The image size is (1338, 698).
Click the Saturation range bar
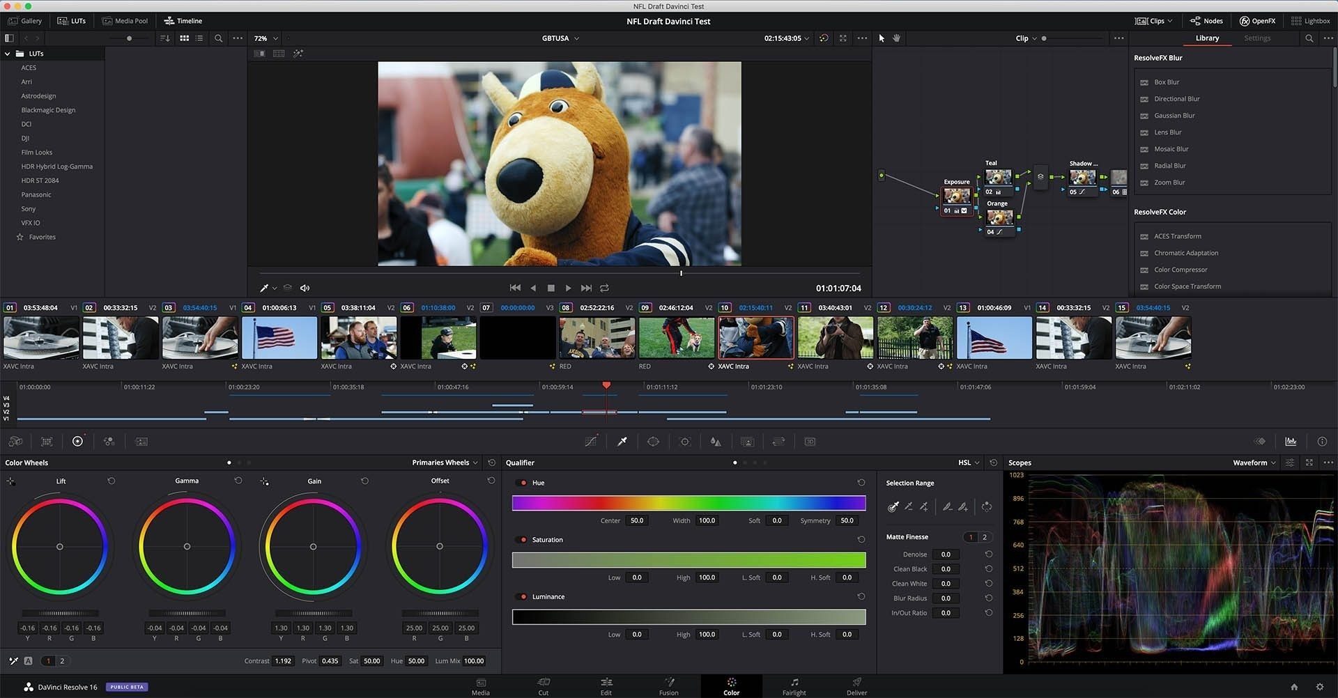click(x=689, y=560)
